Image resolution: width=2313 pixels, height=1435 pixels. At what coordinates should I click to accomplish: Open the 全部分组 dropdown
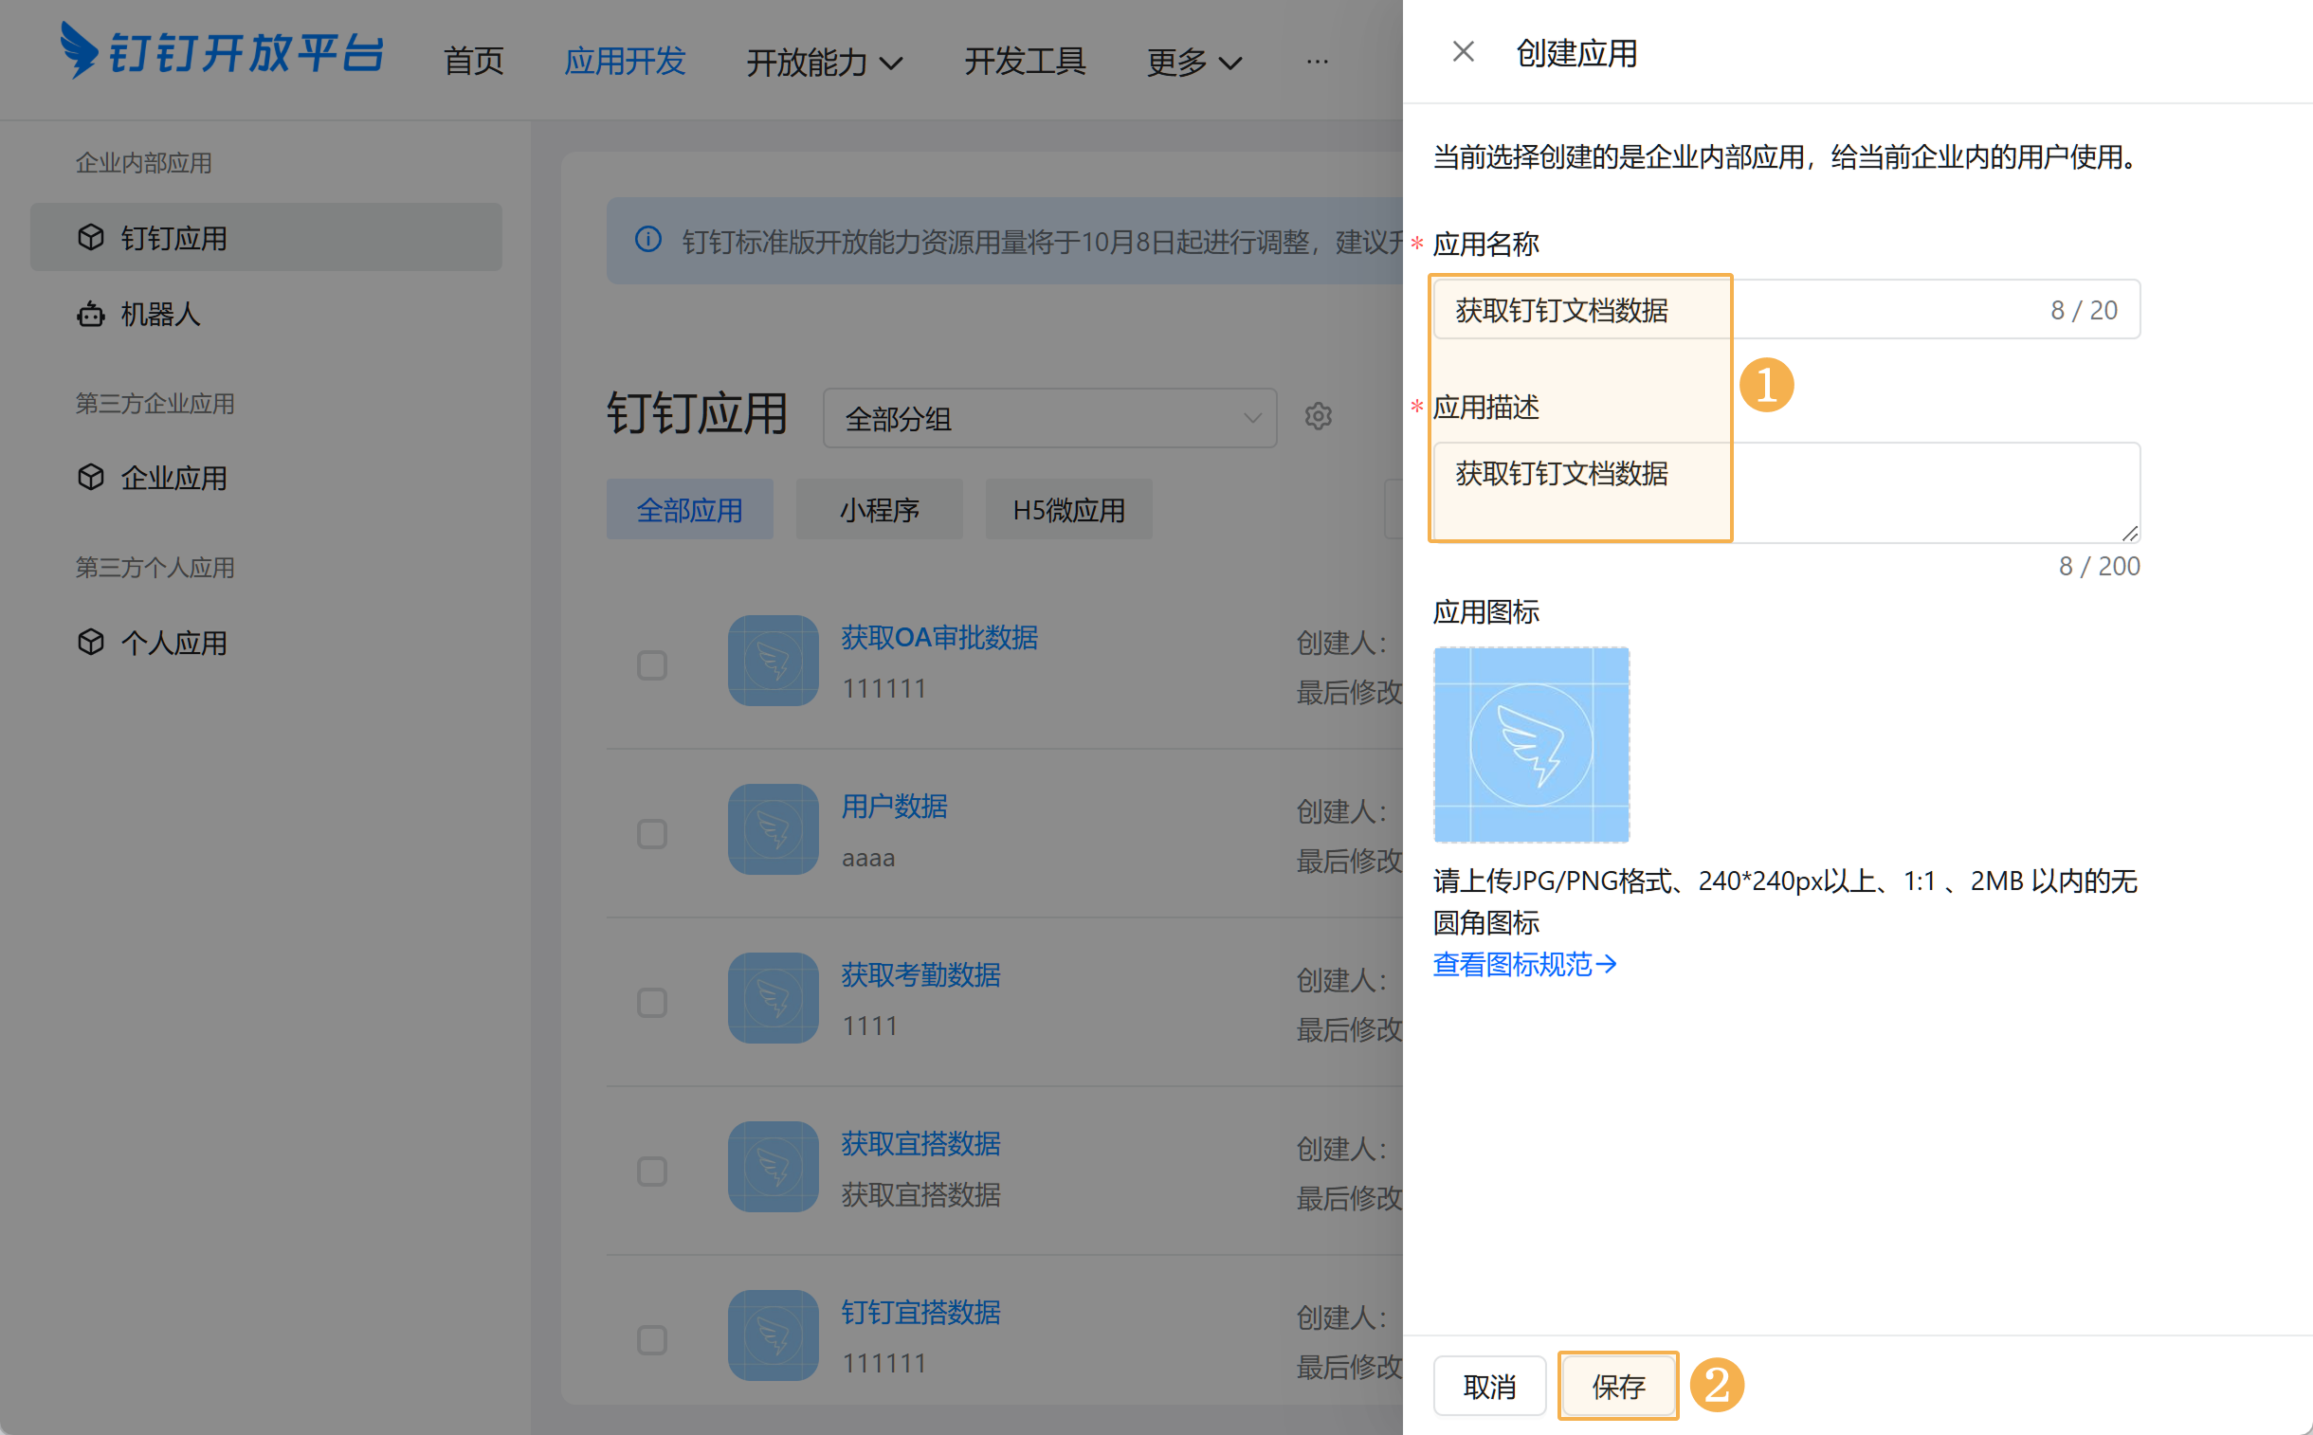click(x=1048, y=419)
